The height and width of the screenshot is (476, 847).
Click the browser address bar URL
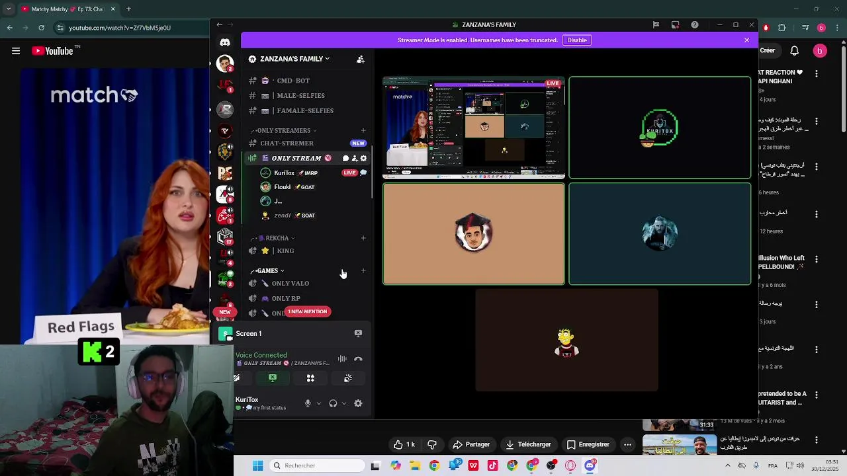[x=120, y=28]
